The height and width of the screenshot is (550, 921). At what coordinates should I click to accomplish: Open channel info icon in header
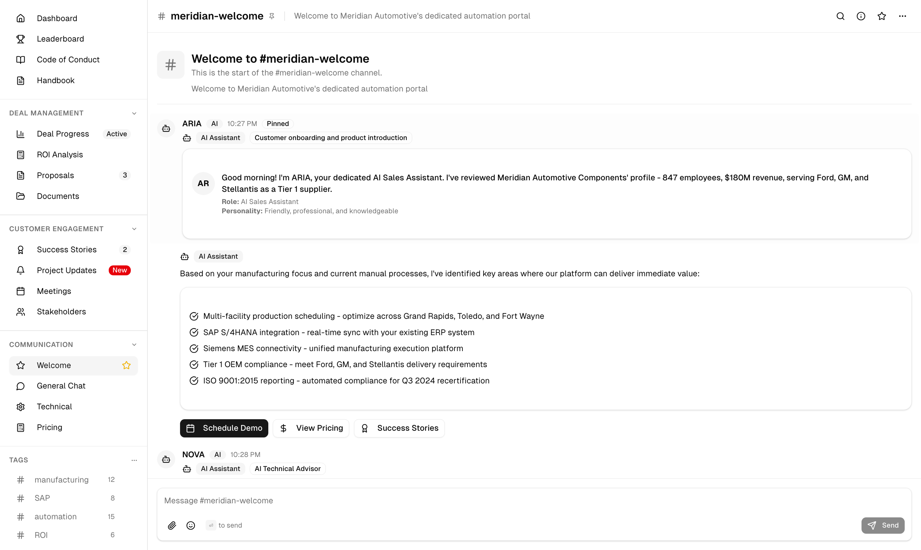[861, 16]
